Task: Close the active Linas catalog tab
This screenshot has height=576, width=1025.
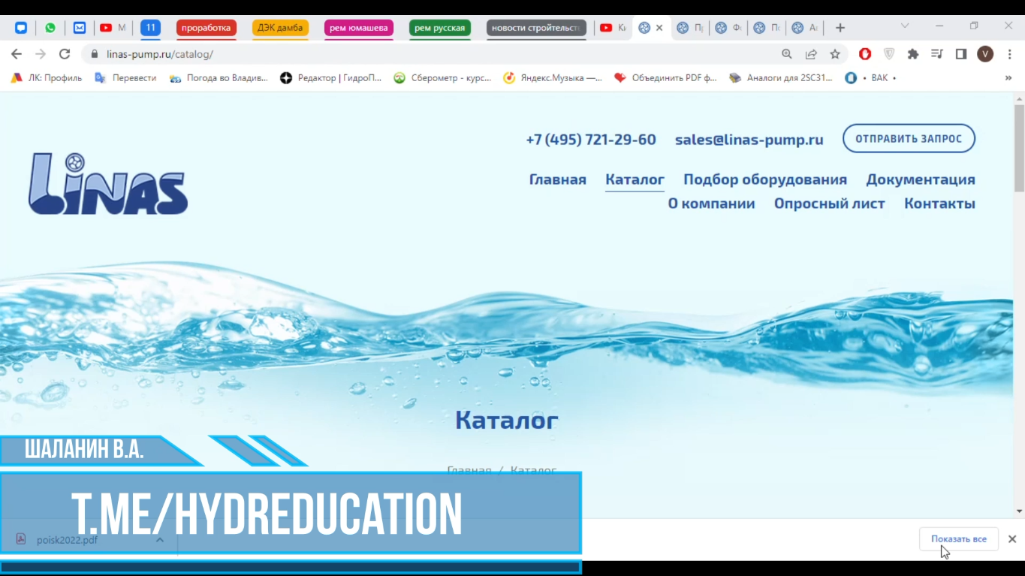Action: (659, 28)
